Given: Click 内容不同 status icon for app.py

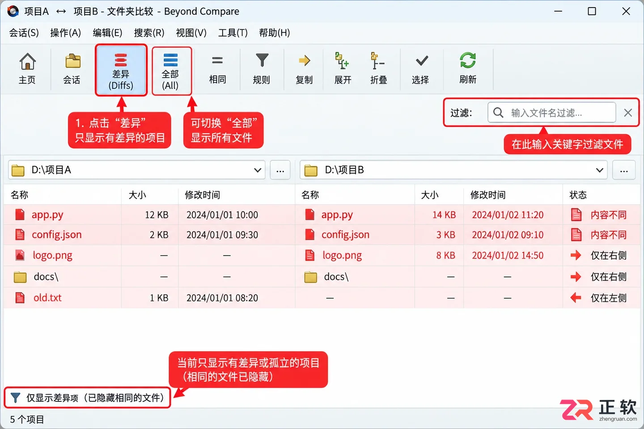Looking at the screenshot, I should pos(576,215).
